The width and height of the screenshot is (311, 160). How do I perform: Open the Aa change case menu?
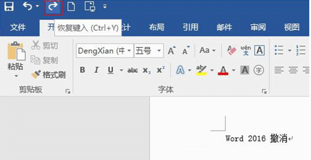208,51
